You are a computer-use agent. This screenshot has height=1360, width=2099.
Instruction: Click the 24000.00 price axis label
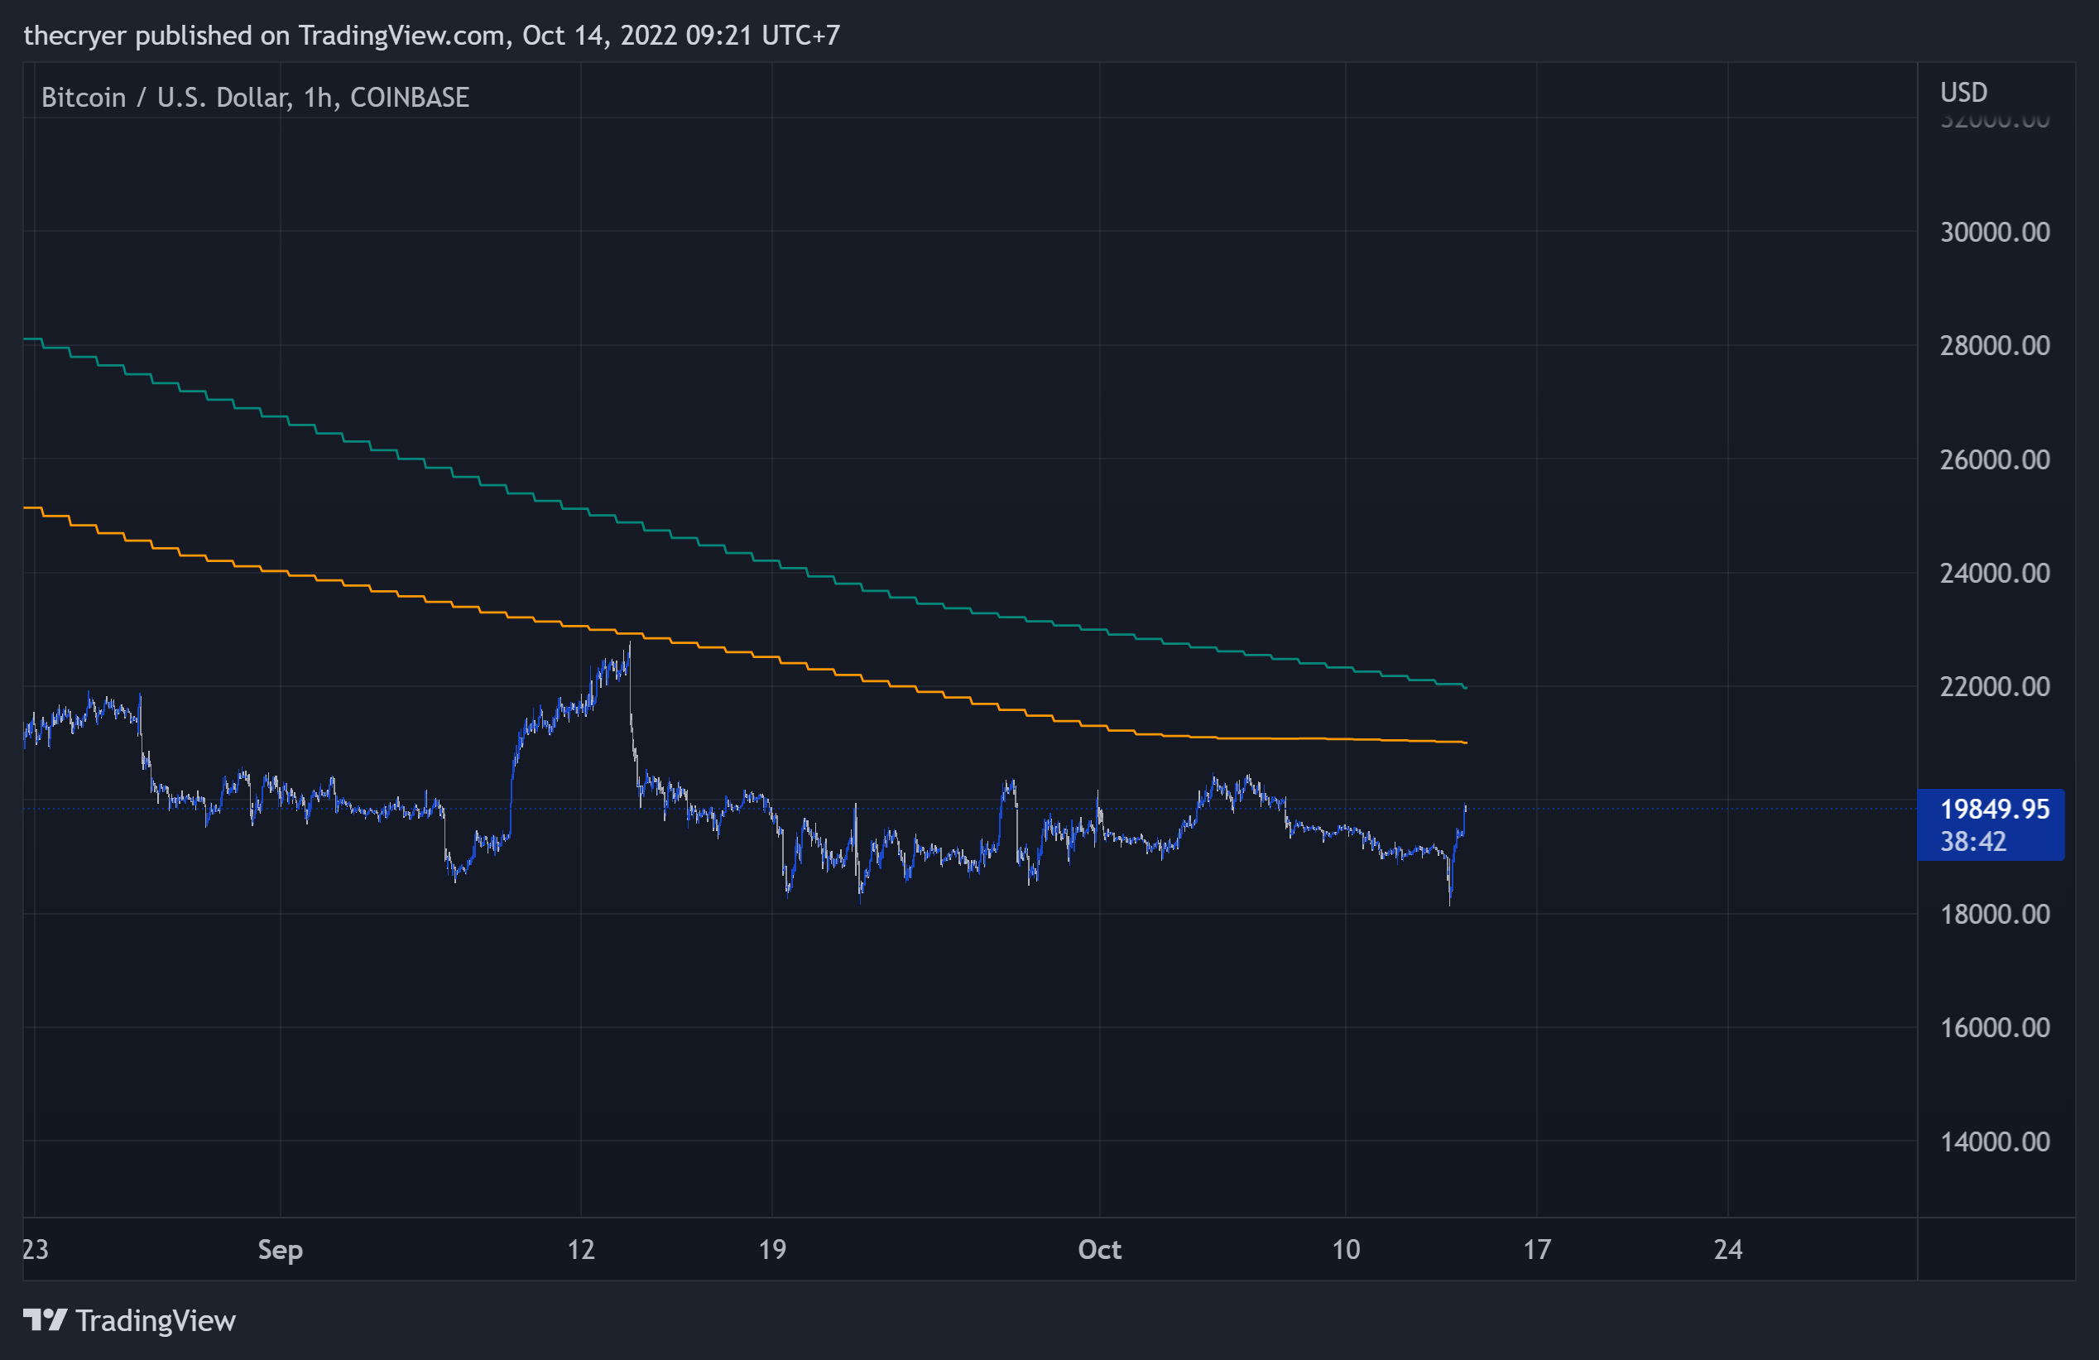[1995, 574]
